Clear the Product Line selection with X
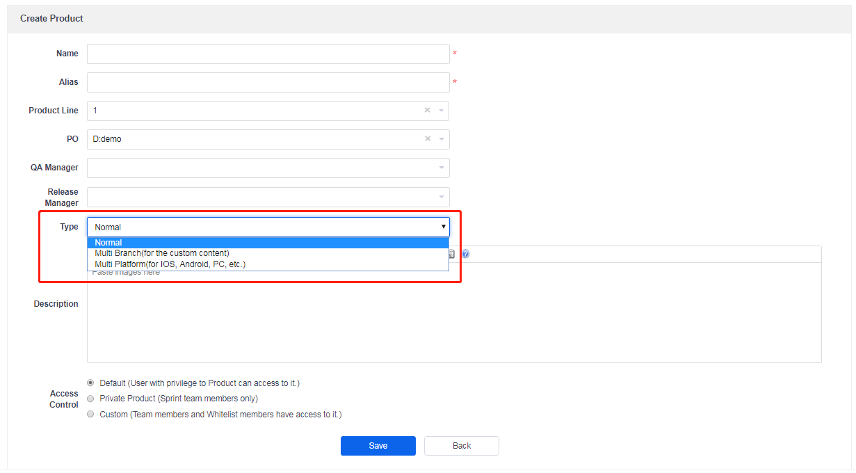The image size is (856, 473). [x=428, y=111]
